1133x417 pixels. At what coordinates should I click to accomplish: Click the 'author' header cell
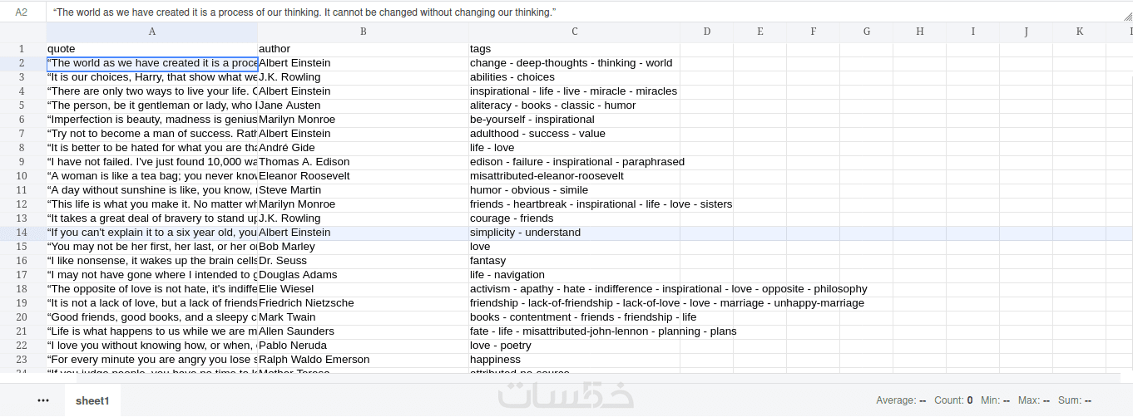click(x=364, y=49)
